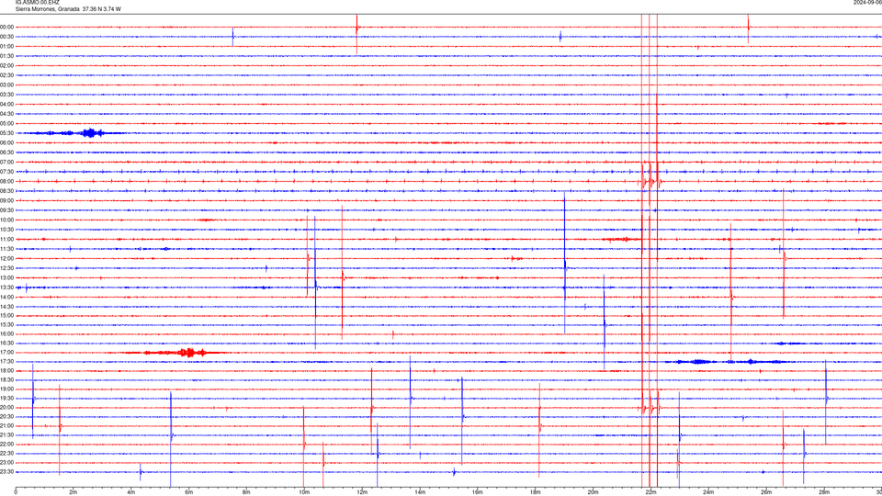The image size is (882, 496).
Task: Select the 23:00 trace time label
Action: pyautogui.click(x=7, y=463)
